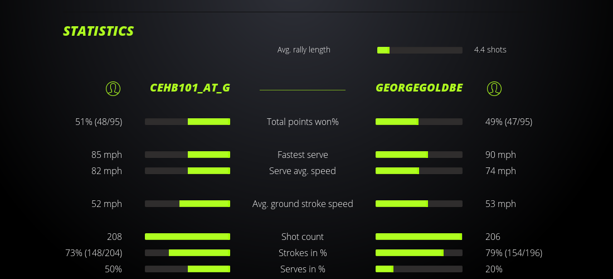Click GEORGEGOLDBE's Strokes in % bar
This screenshot has width=613, height=279.
419,253
